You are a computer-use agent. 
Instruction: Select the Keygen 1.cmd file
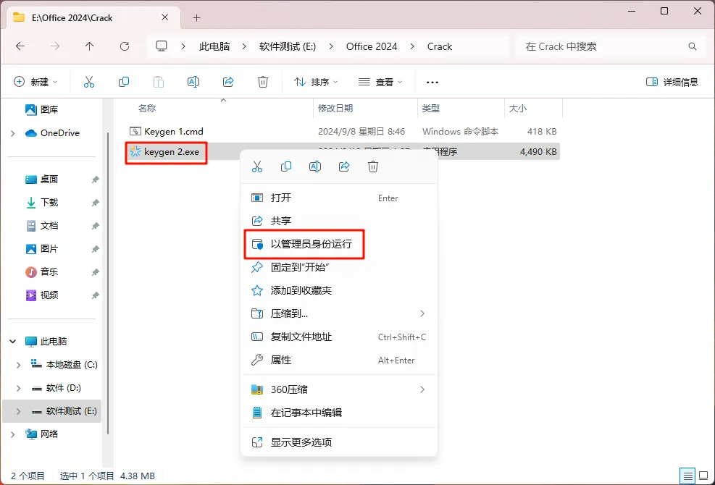click(x=343, y=131)
